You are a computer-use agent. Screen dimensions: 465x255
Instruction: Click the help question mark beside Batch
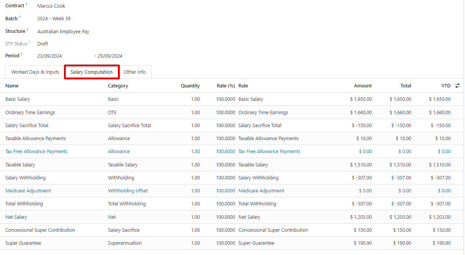pos(20,17)
